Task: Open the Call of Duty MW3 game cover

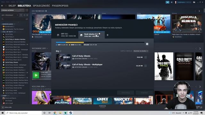Action: (164, 66)
